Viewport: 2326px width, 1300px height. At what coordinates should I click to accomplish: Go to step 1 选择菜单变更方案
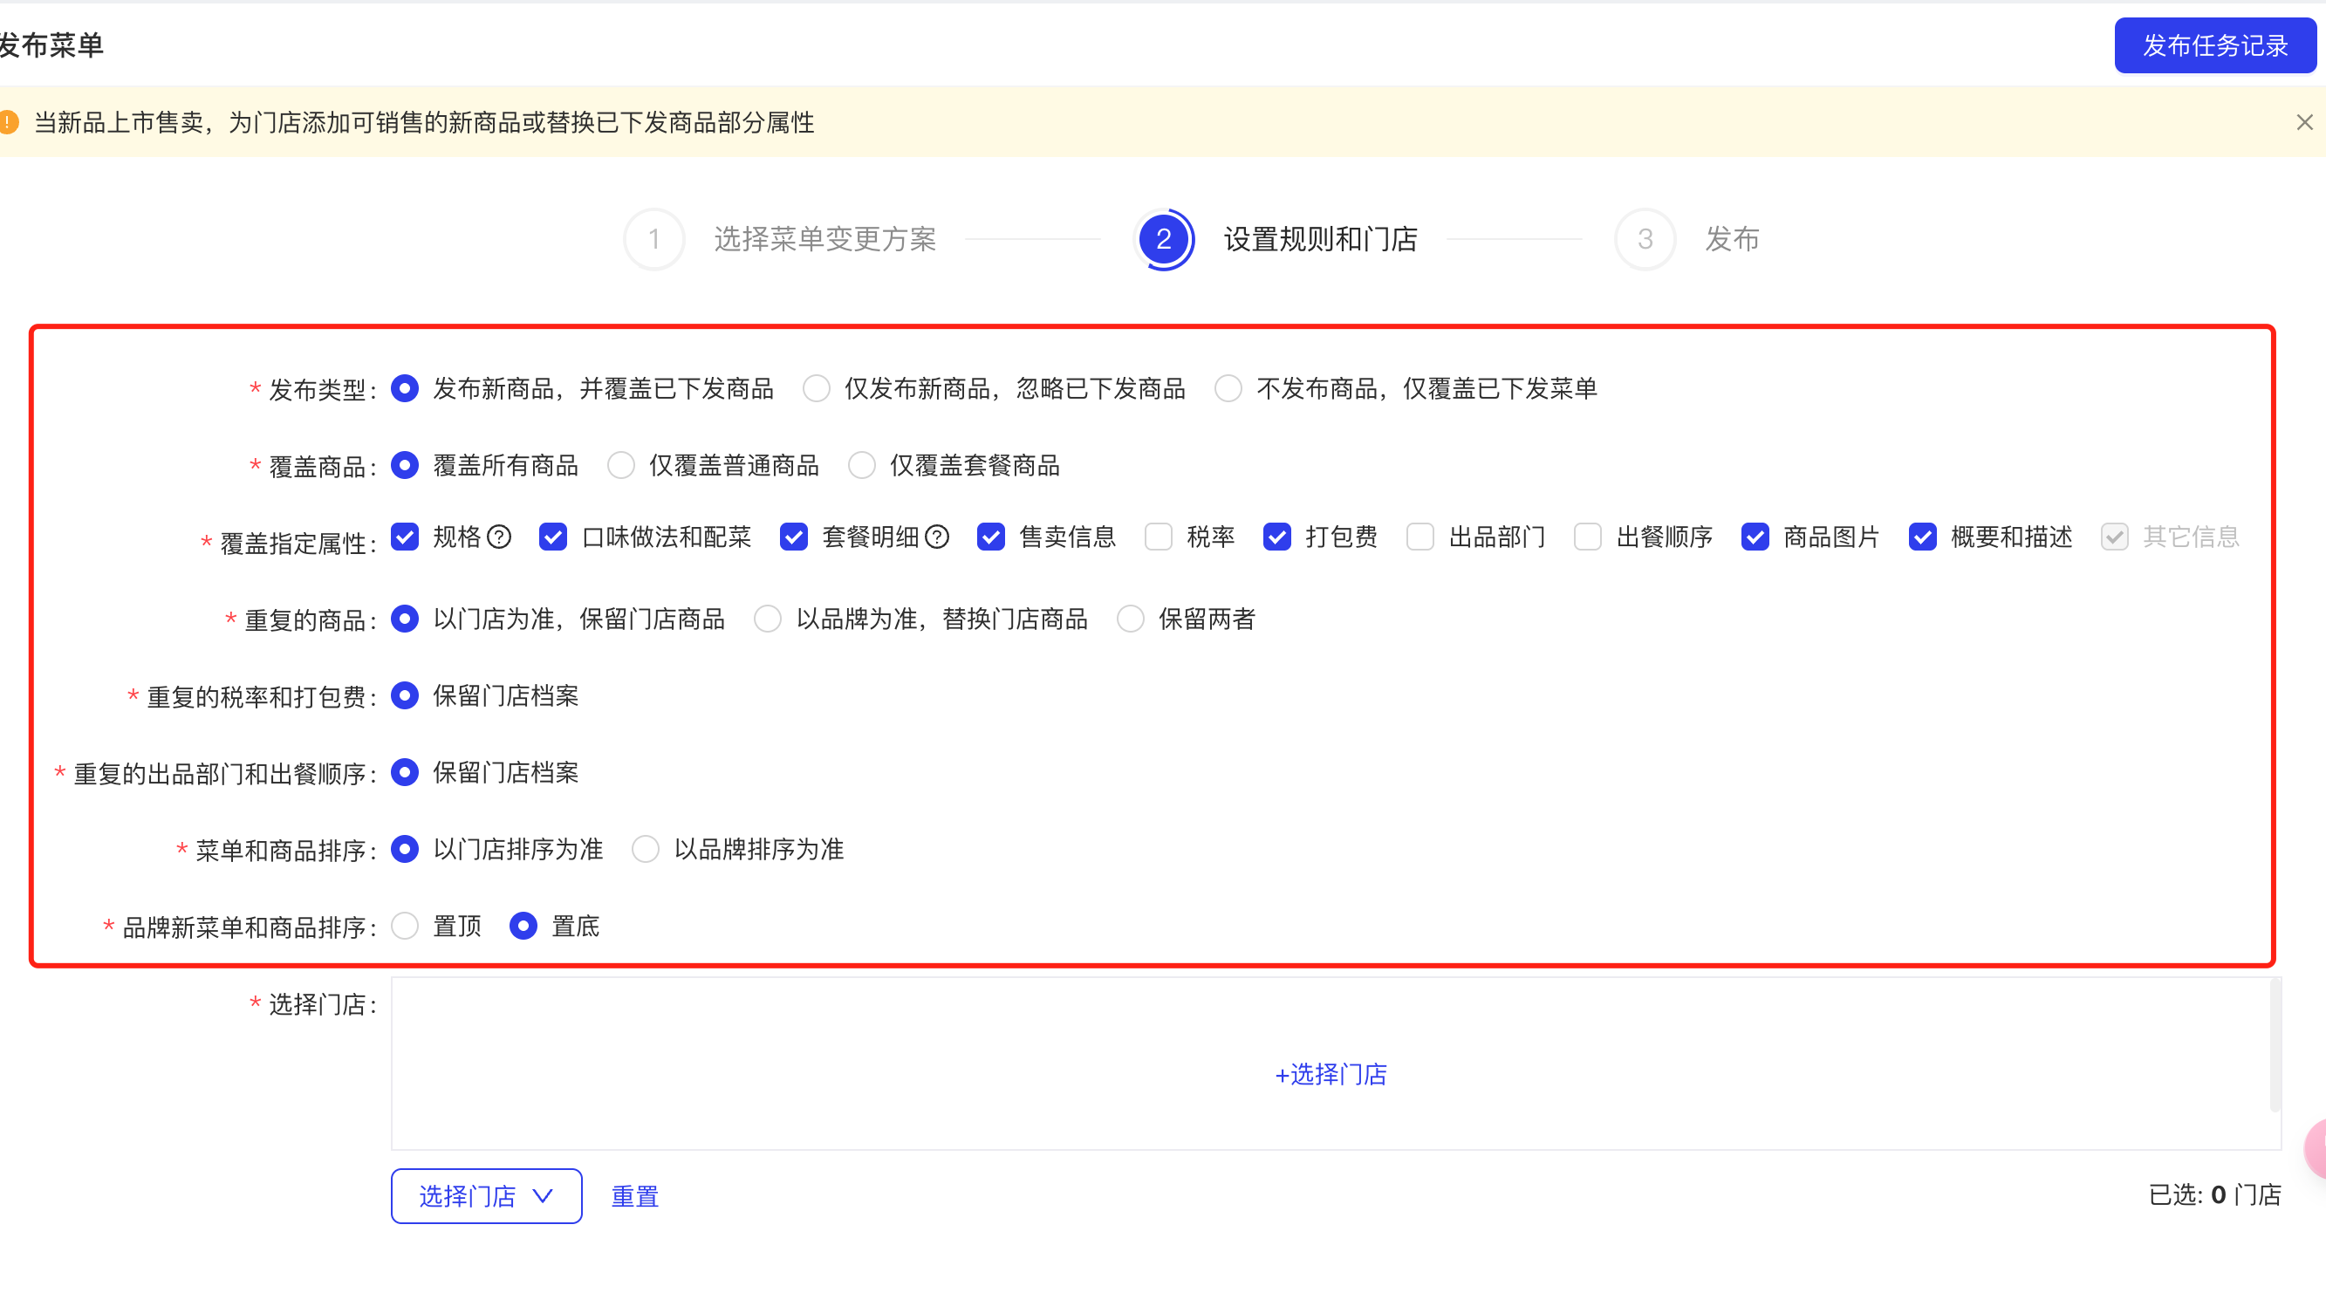[780, 239]
